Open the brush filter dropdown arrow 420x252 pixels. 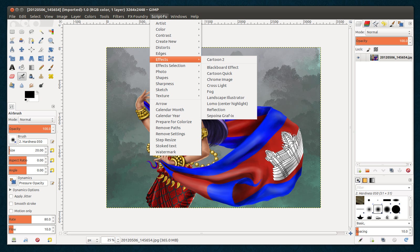pyautogui.click(x=409, y=188)
